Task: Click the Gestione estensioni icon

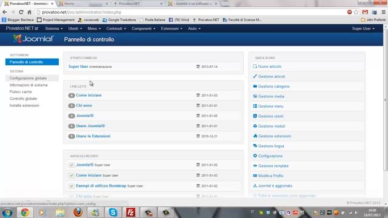Action: point(255,136)
